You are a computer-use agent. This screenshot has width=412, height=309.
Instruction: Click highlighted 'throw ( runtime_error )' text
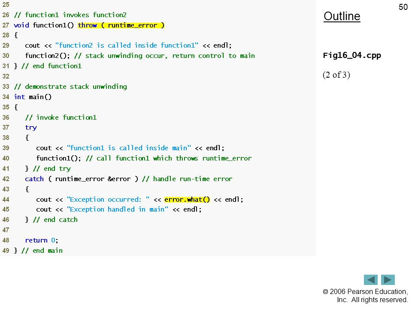[x=121, y=25]
